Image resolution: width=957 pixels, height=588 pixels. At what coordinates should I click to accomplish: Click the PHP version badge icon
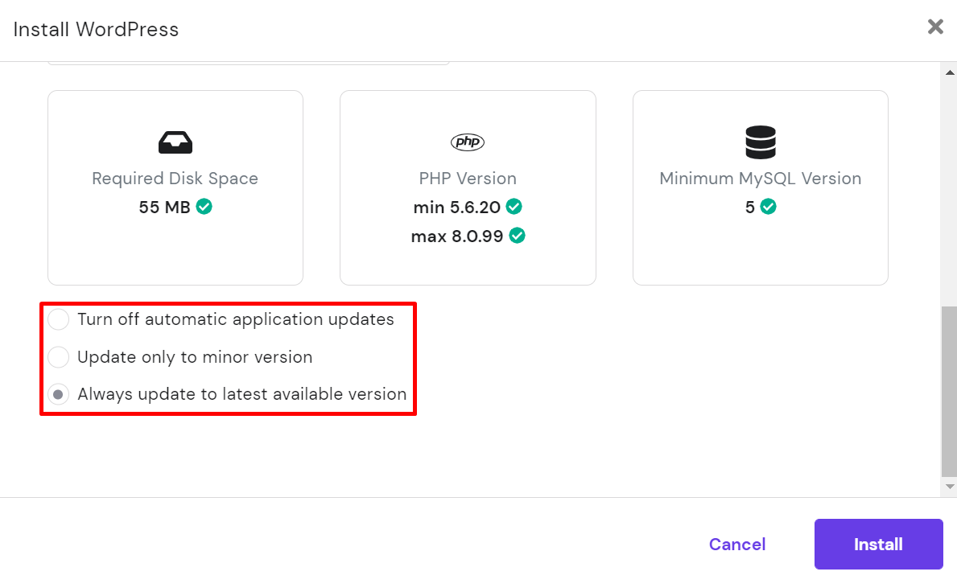pyautogui.click(x=468, y=142)
